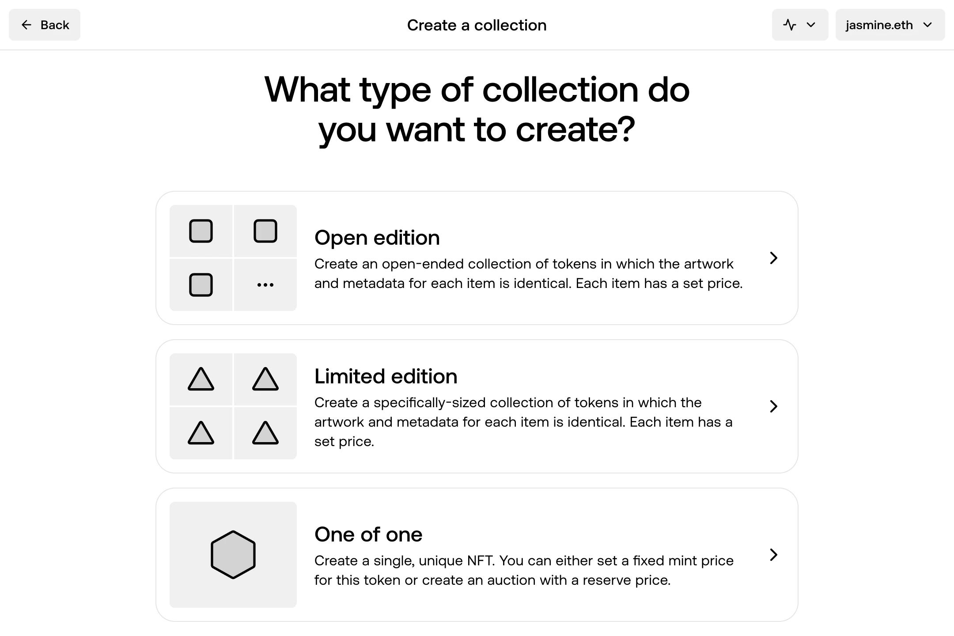This screenshot has width=954, height=636.
Task: Select the Open edition title
Action: tap(377, 238)
